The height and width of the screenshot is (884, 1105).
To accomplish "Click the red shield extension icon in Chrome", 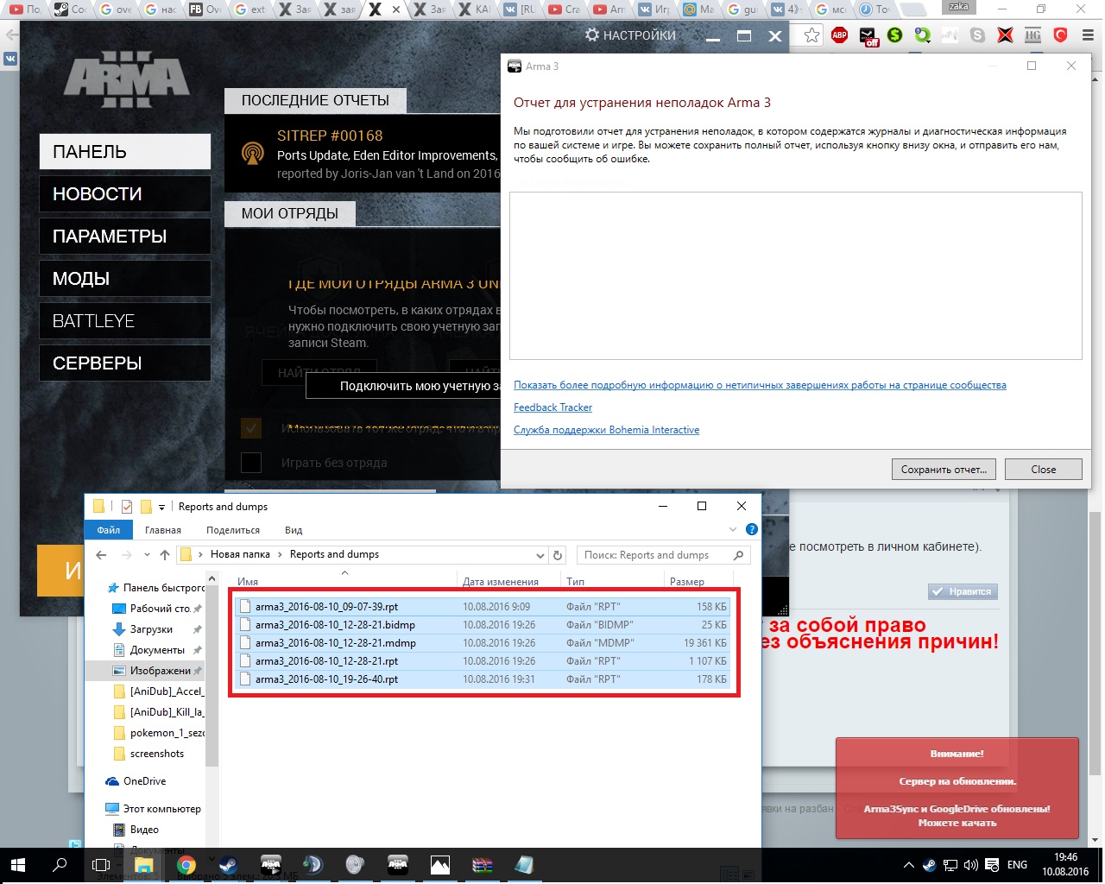I will coord(1061,35).
